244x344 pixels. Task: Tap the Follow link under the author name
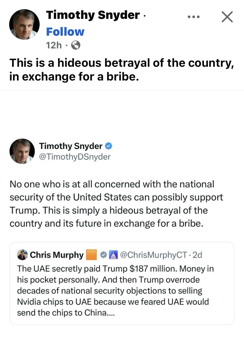65,32
